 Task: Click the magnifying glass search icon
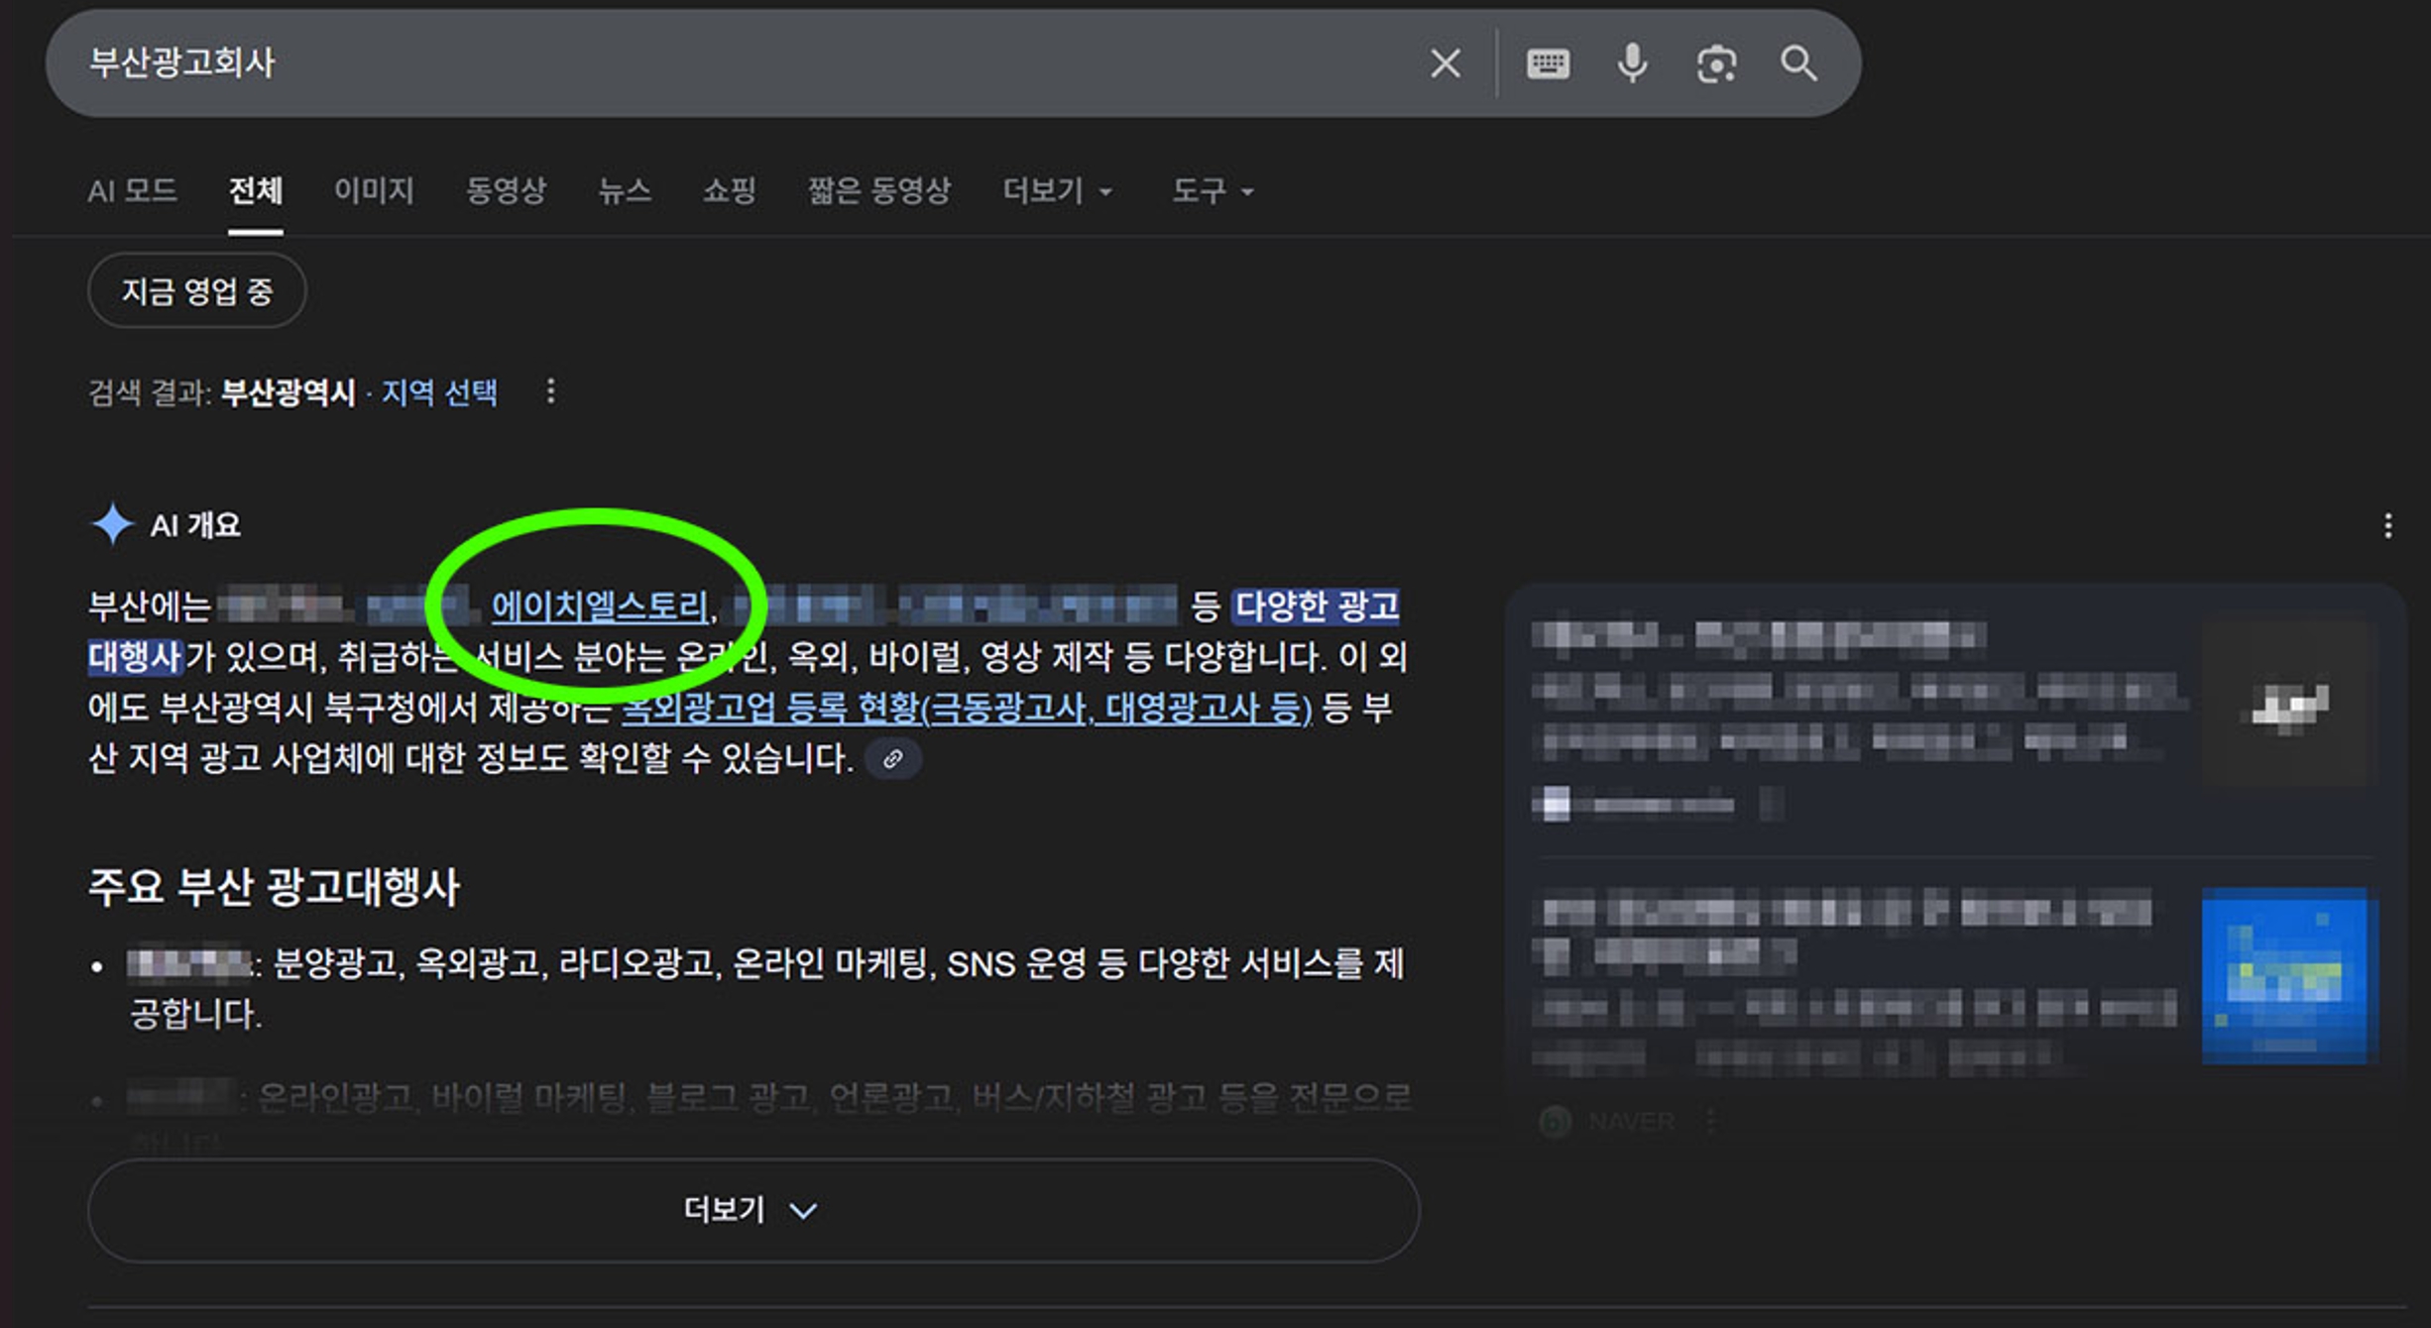click(x=1797, y=63)
